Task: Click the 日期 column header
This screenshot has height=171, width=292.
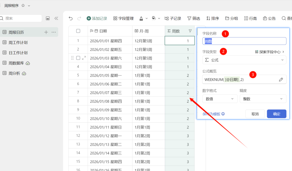Action: pos(110,31)
